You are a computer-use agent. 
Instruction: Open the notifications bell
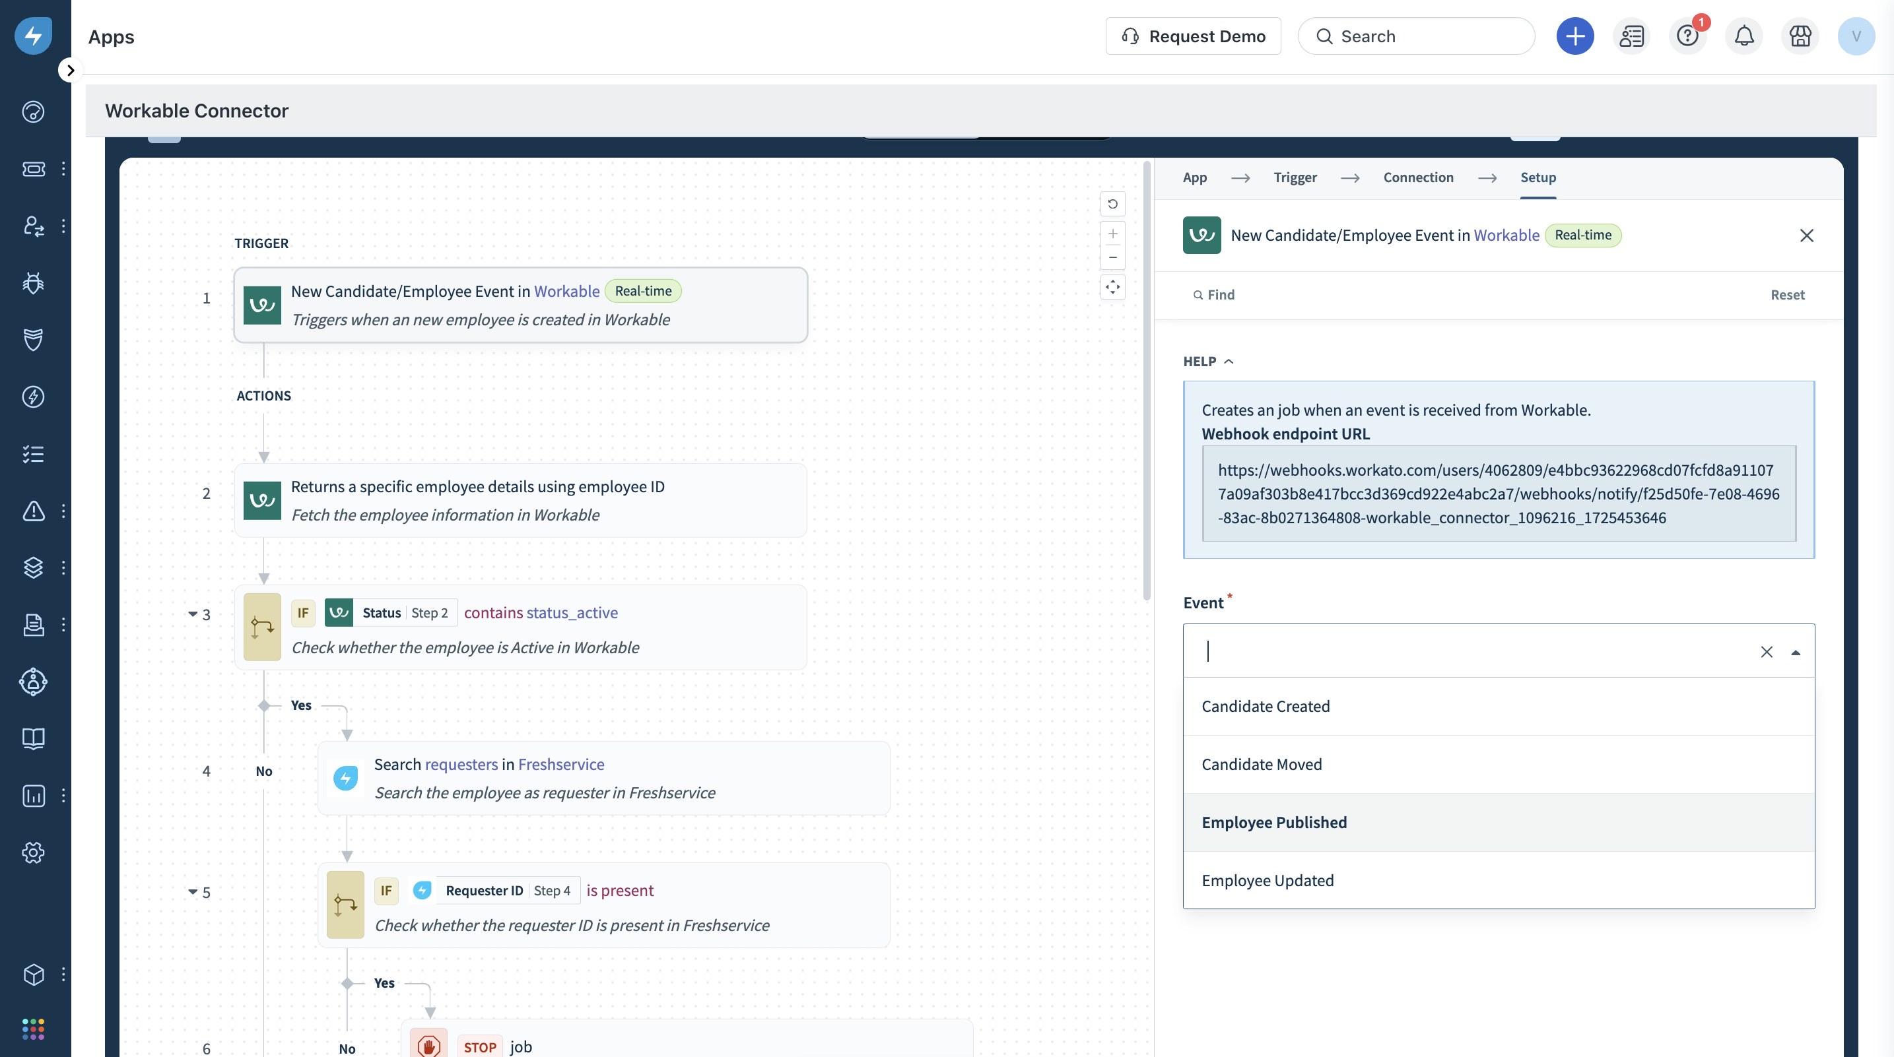pos(1743,36)
